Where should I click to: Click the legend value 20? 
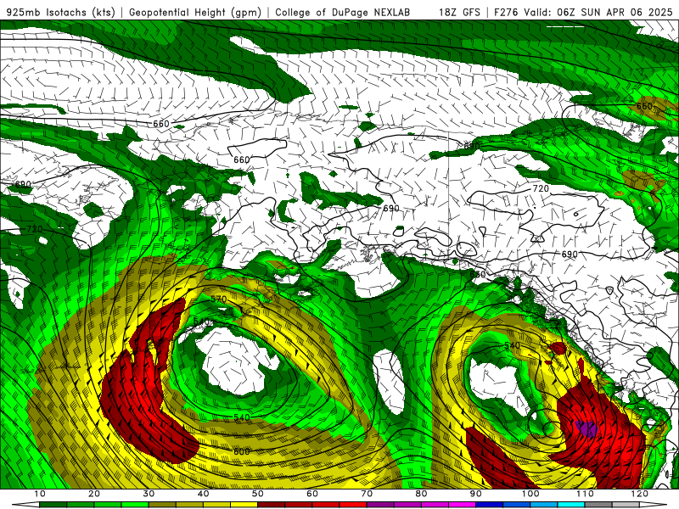[94, 494]
